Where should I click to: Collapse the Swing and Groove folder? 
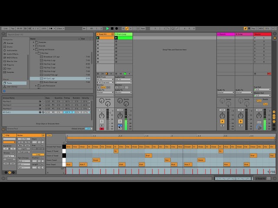pyautogui.click(x=34, y=49)
